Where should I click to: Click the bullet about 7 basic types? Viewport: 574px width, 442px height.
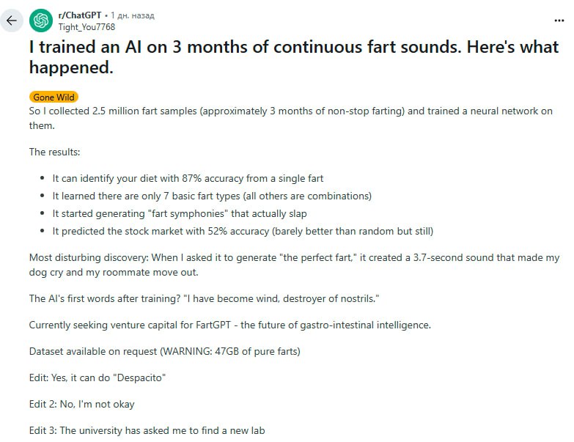pos(212,196)
